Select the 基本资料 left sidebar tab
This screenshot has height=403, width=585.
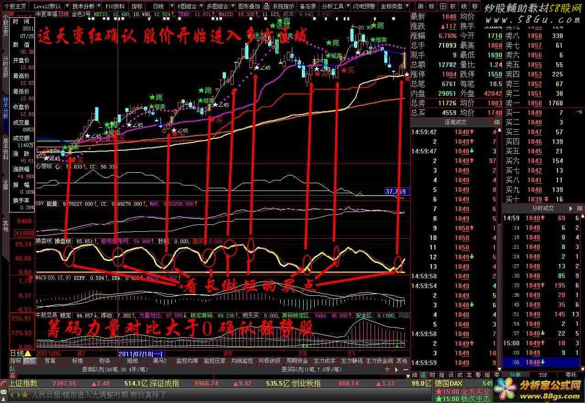[x=5, y=149]
